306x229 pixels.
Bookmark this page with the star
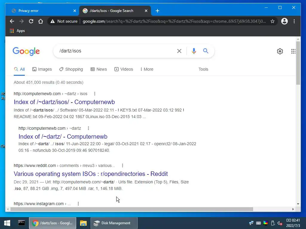[273, 21]
